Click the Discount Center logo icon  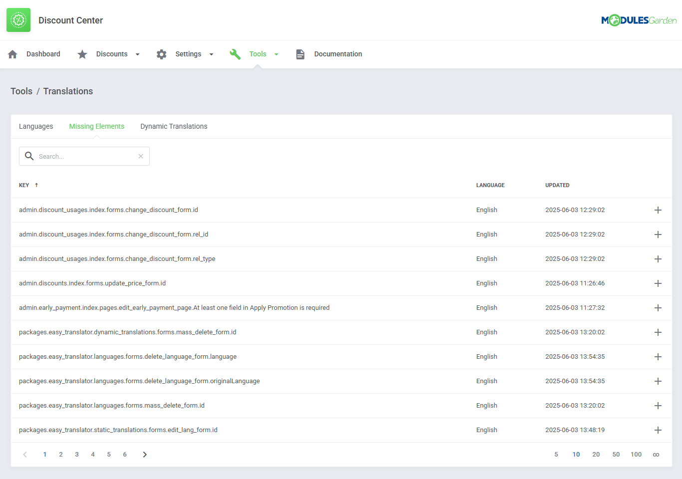pyautogui.click(x=18, y=20)
